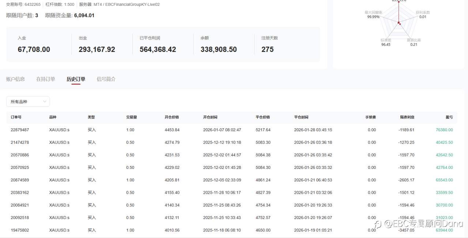Click the 隔夜利息 column header

click(x=407, y=117)
